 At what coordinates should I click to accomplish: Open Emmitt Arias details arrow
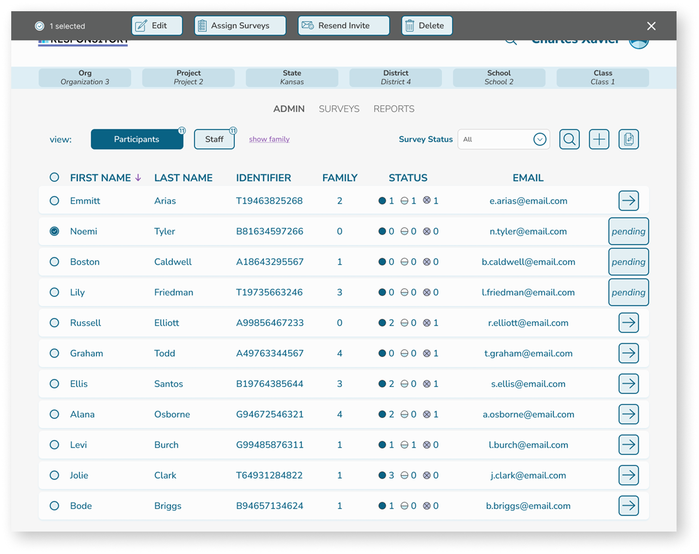tap(628, 201)
